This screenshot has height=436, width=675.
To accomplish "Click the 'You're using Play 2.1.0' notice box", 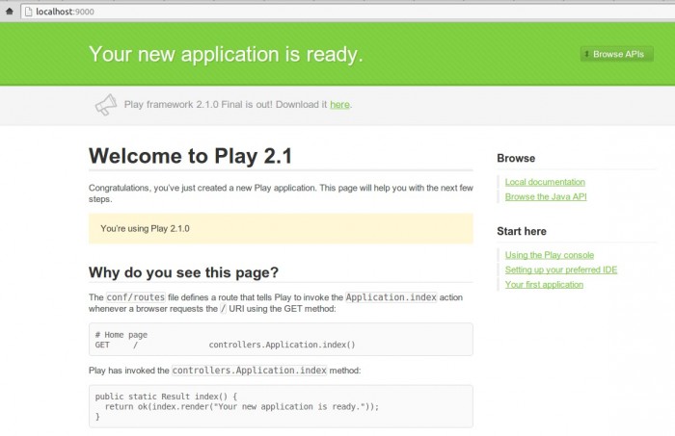I will pos(281,229).
